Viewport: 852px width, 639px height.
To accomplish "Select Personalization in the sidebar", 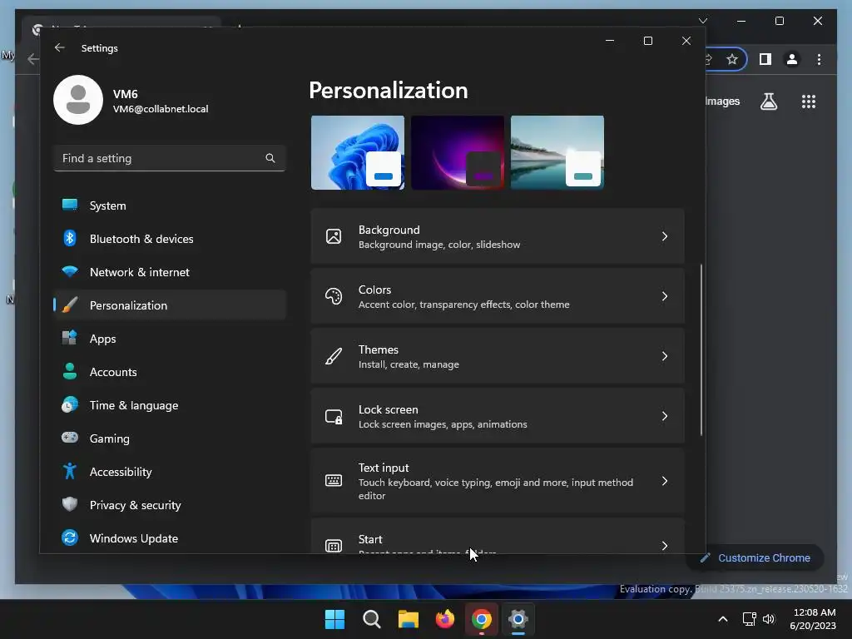I will (x=170, y=305).
